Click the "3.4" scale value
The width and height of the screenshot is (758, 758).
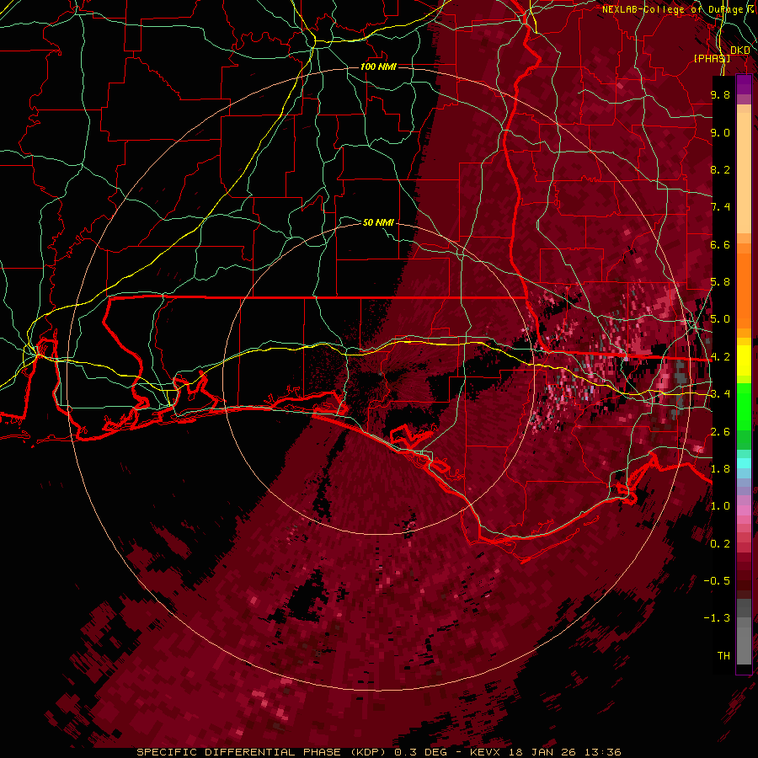click(720, 394)
